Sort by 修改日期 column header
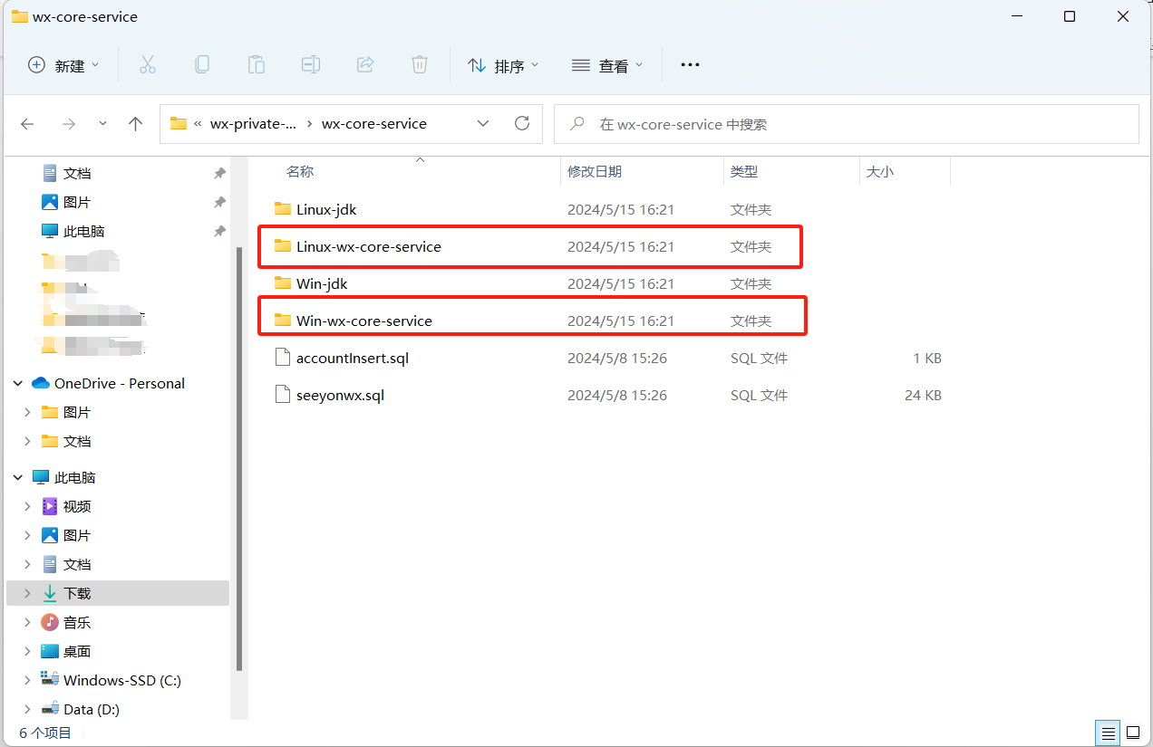 [x=595, y=171]
